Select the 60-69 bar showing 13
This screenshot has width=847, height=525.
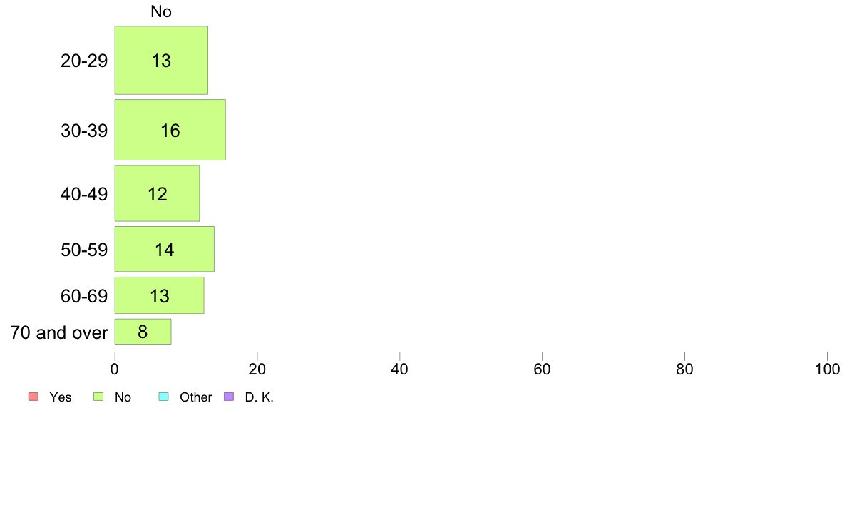(x=160, y=296)
